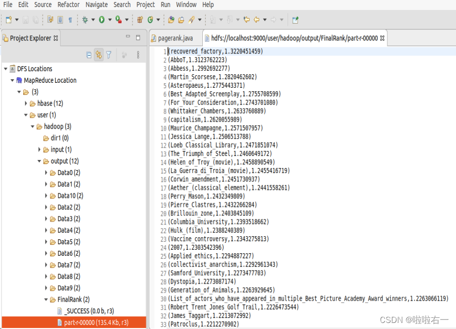Collapse the hadoop (3) folder

tap(33, 127)
